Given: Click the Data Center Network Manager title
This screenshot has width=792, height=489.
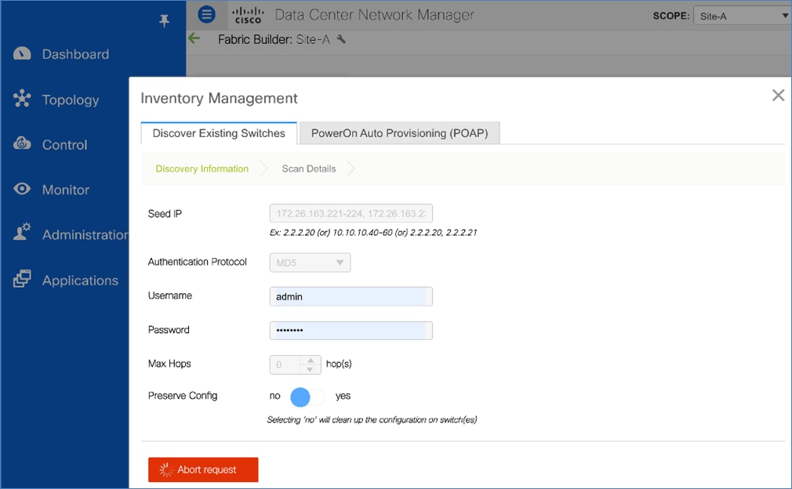Looking at the screenshot, I should (374, 15).
